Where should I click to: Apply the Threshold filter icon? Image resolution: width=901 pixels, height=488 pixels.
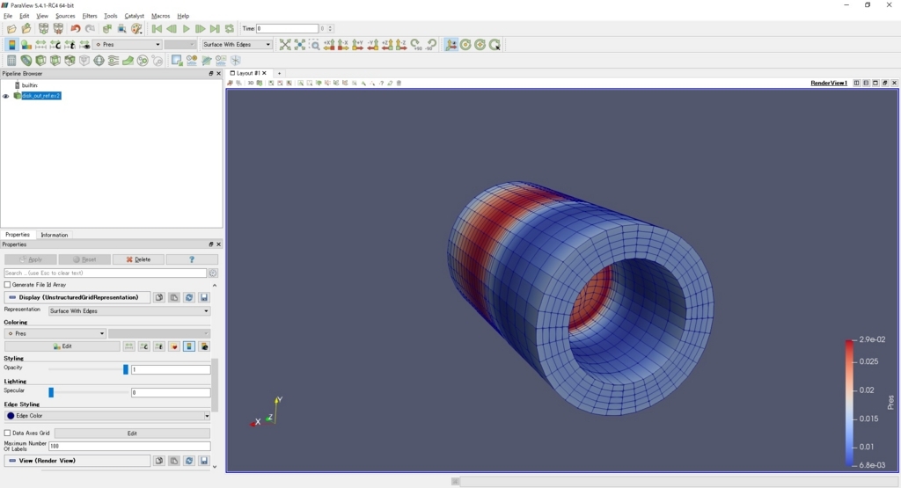pos(70,61)
